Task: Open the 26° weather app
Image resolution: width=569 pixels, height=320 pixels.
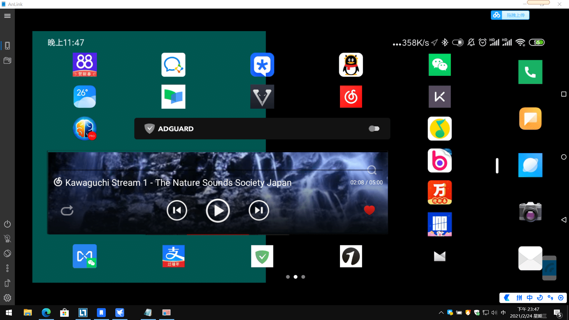Action: point(85,97)
